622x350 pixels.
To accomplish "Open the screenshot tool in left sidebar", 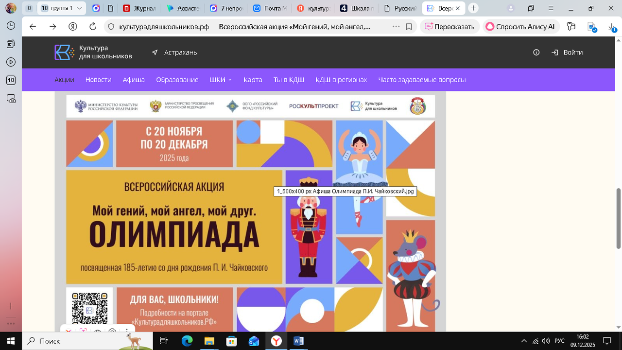I will click(x=11, y=99).
